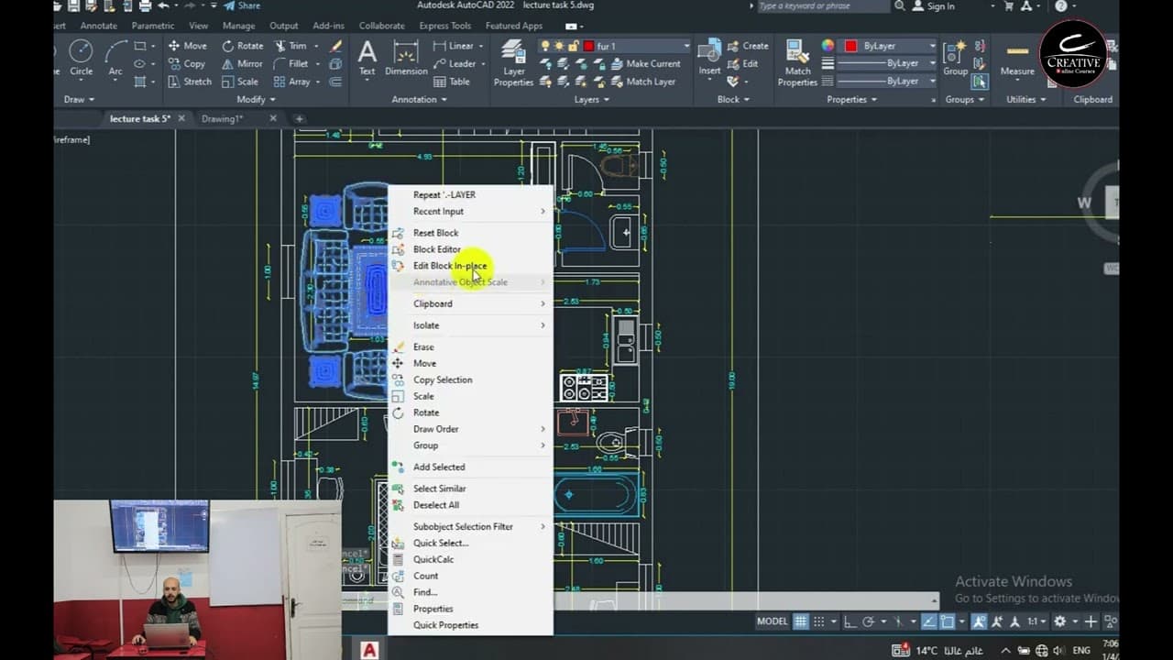Click the MODEL space button
Viewport: 1173px width, 660px height.
[x=772, y=621]
